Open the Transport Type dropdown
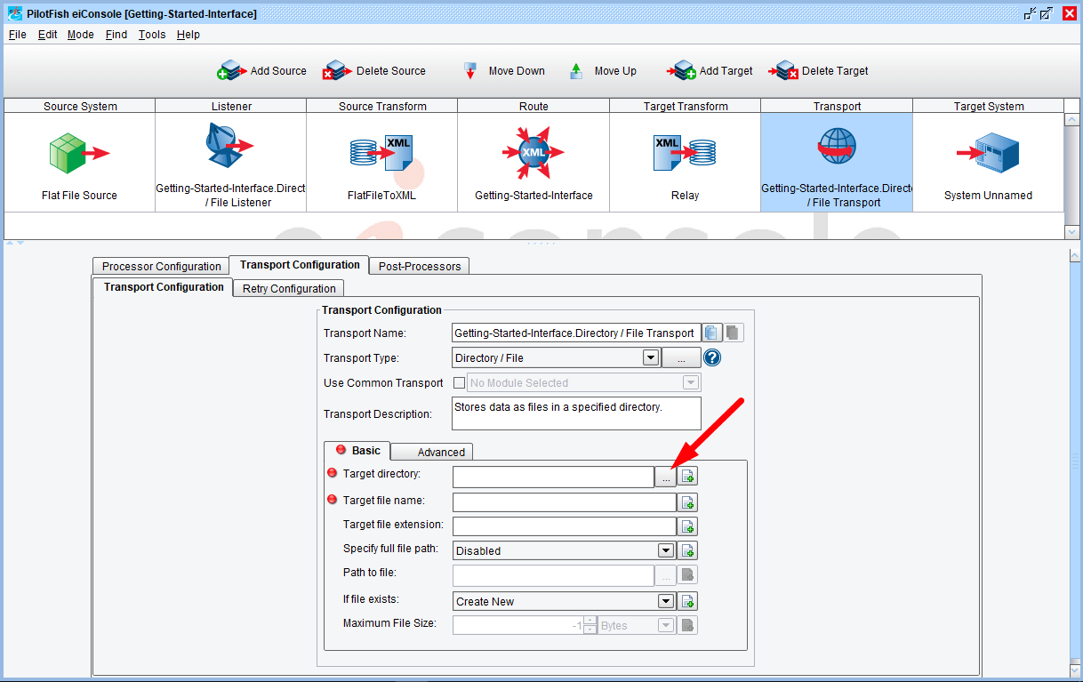Viewport: 1083px width, 682px height. 651,358
